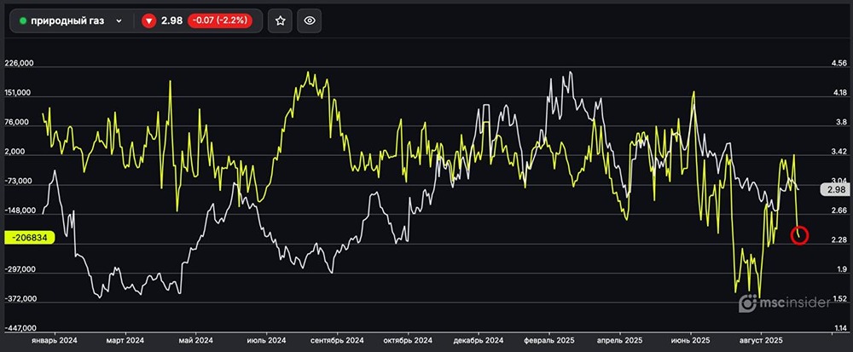
Task: Click the 2.98 current price label on the right axis
Action: [834, 189]
